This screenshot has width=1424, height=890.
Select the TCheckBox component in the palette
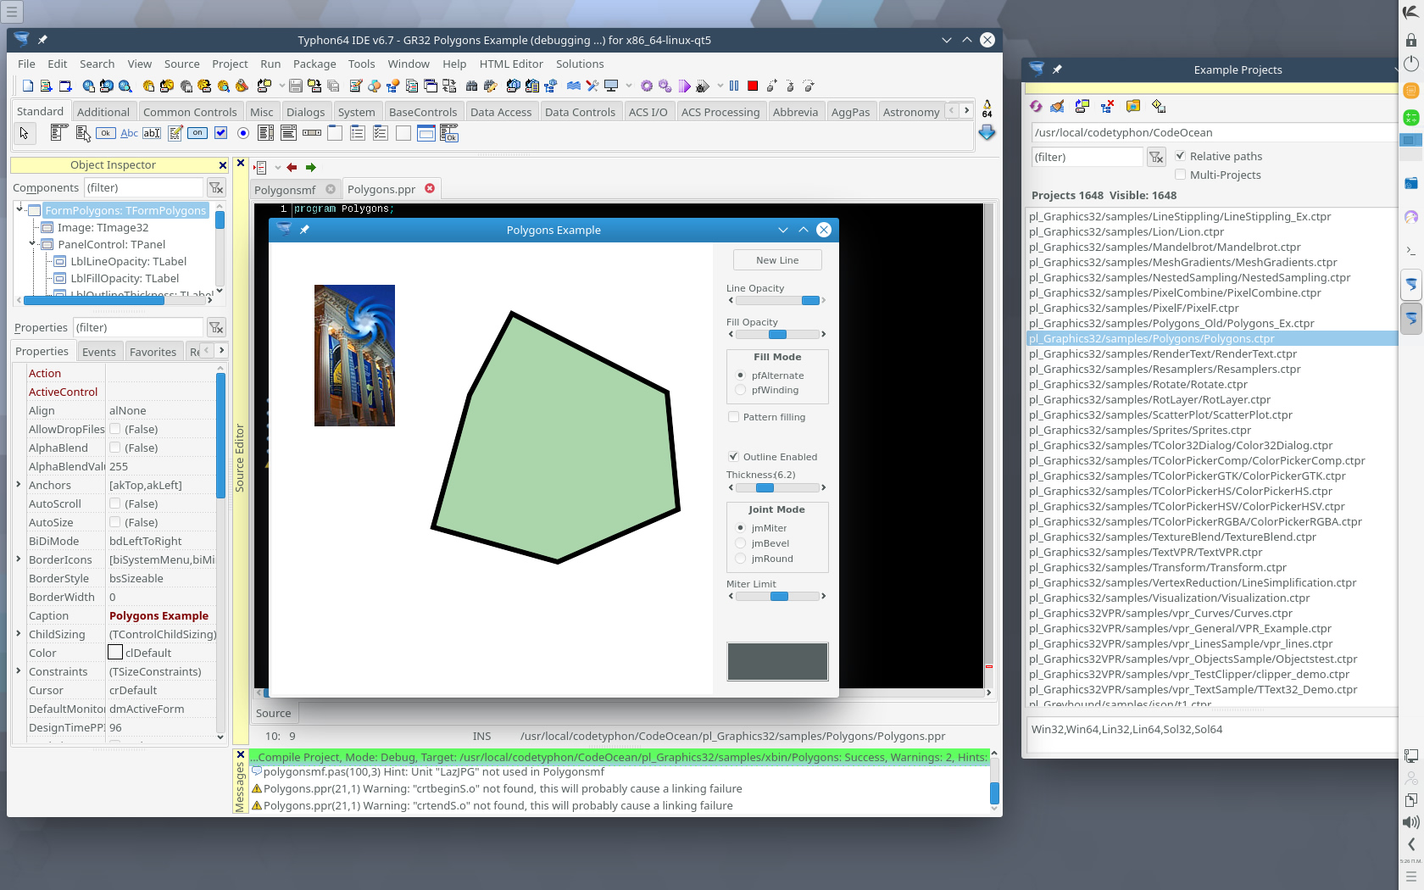coord(221,133)
